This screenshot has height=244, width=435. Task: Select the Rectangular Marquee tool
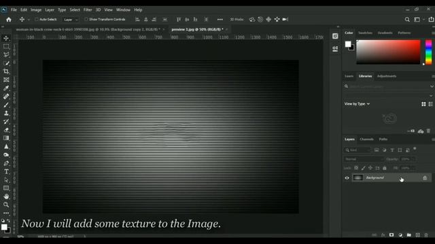tap(6, 47)
